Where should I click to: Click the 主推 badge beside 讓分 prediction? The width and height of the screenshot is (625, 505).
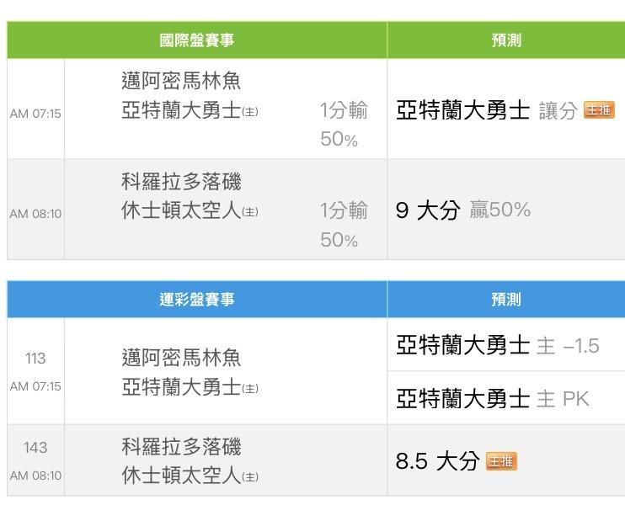pyautogui.click(x=599, y=110)
